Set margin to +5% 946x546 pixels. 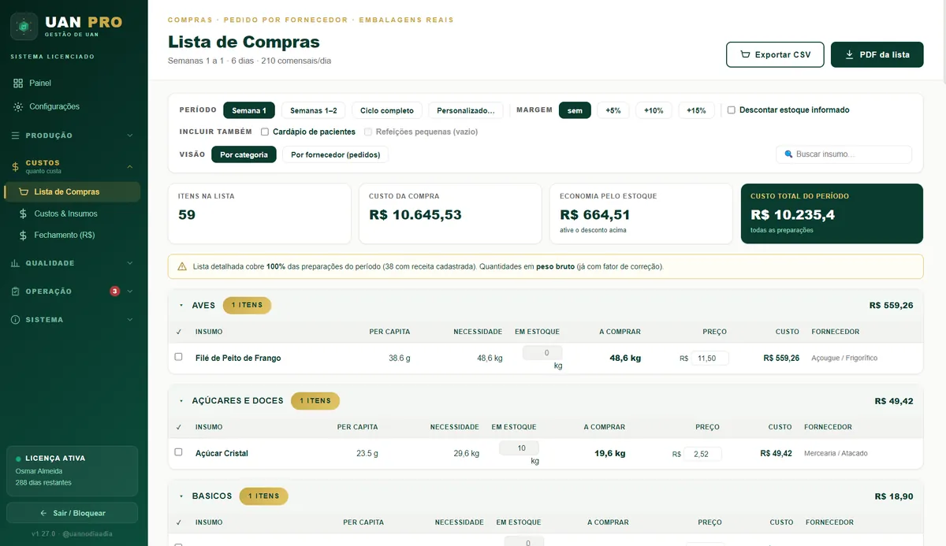(x=613, y=110)
